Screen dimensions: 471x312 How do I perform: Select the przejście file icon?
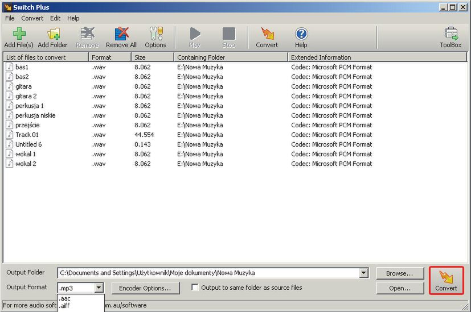pyautogui.click(x=10, y=124)
